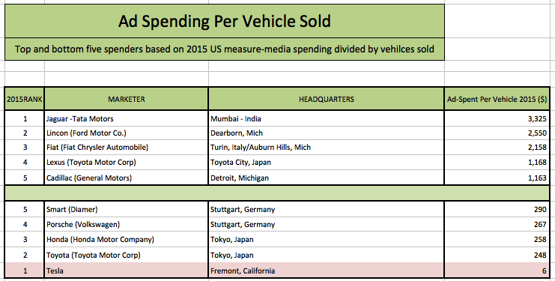Select the HEADQUARTERS header cell
Viewport: 555px width, 281px height.
327,99
